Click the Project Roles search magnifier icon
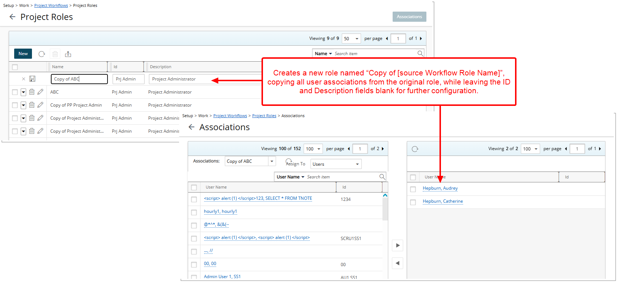The width and height of the screenshot is (620, 285). tap(420, 53)
